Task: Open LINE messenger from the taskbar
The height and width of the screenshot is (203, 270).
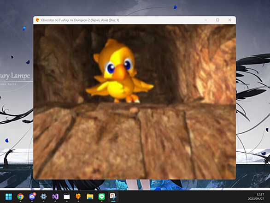Action: 101,197
